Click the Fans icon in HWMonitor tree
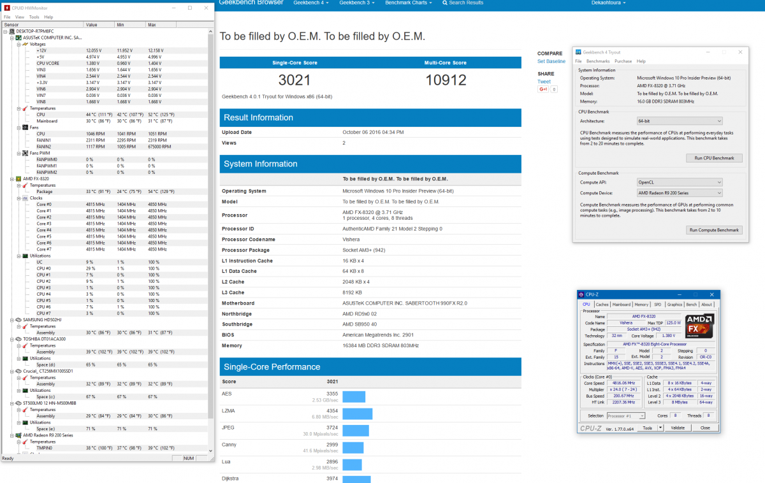This screenshot has width=765, height=483. (25, 127)
